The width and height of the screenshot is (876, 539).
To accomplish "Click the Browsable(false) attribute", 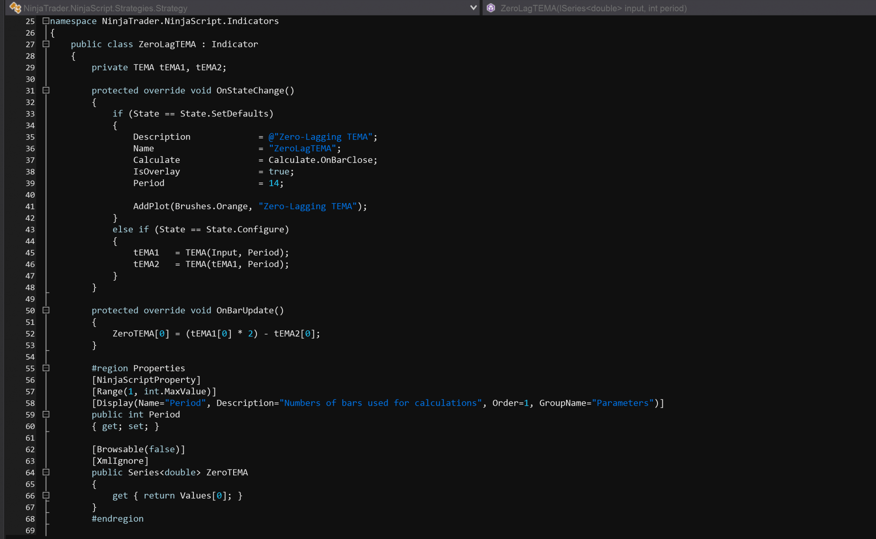I will click(138, 449).
